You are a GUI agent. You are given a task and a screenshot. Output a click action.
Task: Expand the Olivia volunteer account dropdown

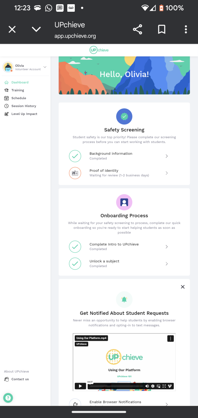click(x=45, y=67)
